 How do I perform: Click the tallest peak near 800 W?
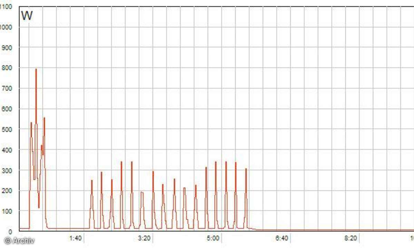[36, 70]
